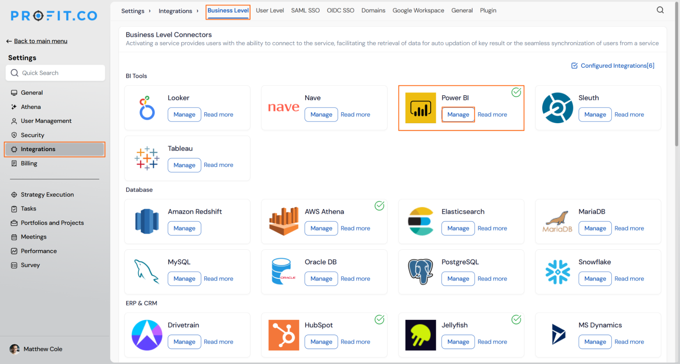The height and width of the screenshot is (364, 680).
Task: Open Configured Integrations[6] link
Action: coord(613,66)
